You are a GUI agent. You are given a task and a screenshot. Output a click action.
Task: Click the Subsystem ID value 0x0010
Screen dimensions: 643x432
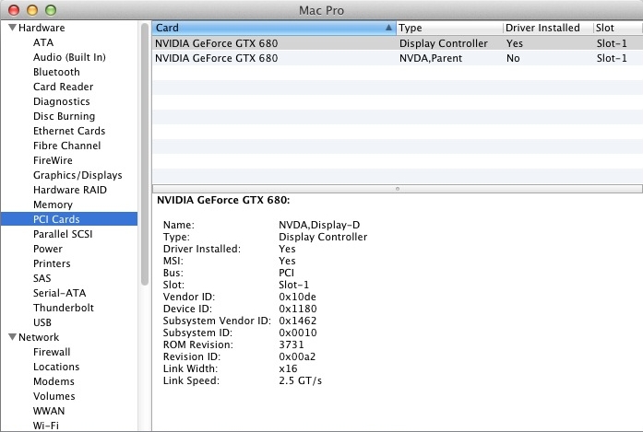[x=298, y=333]
